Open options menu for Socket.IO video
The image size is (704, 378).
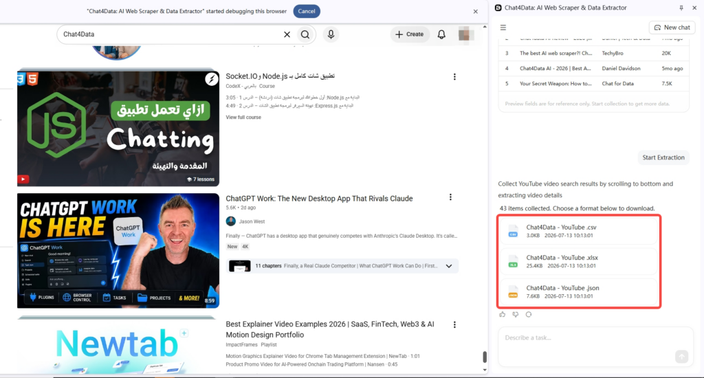[454, 77]
